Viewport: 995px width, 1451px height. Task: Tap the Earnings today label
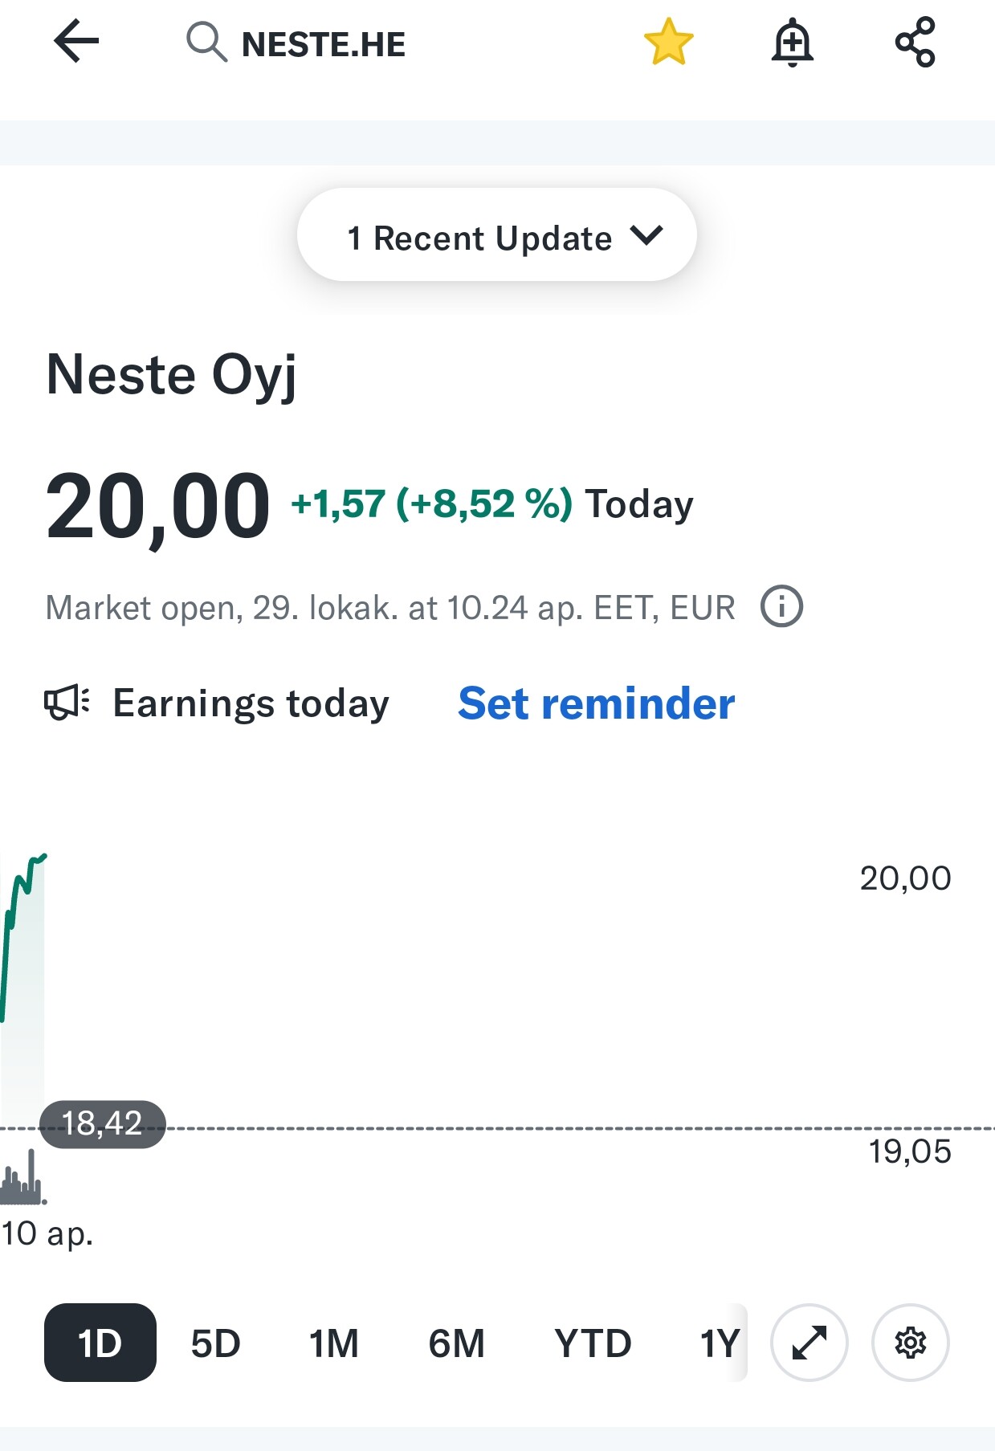251,703
